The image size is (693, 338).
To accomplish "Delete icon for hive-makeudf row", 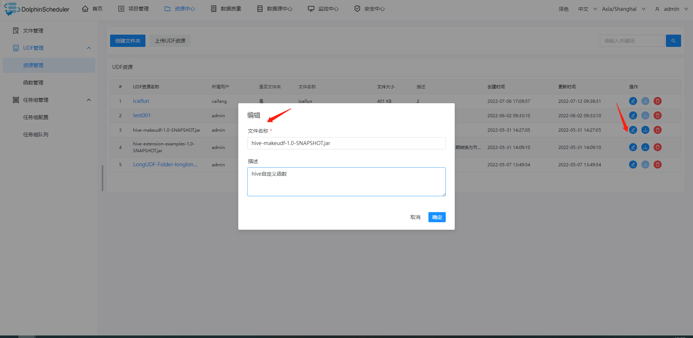I will (x=658, y=130).
